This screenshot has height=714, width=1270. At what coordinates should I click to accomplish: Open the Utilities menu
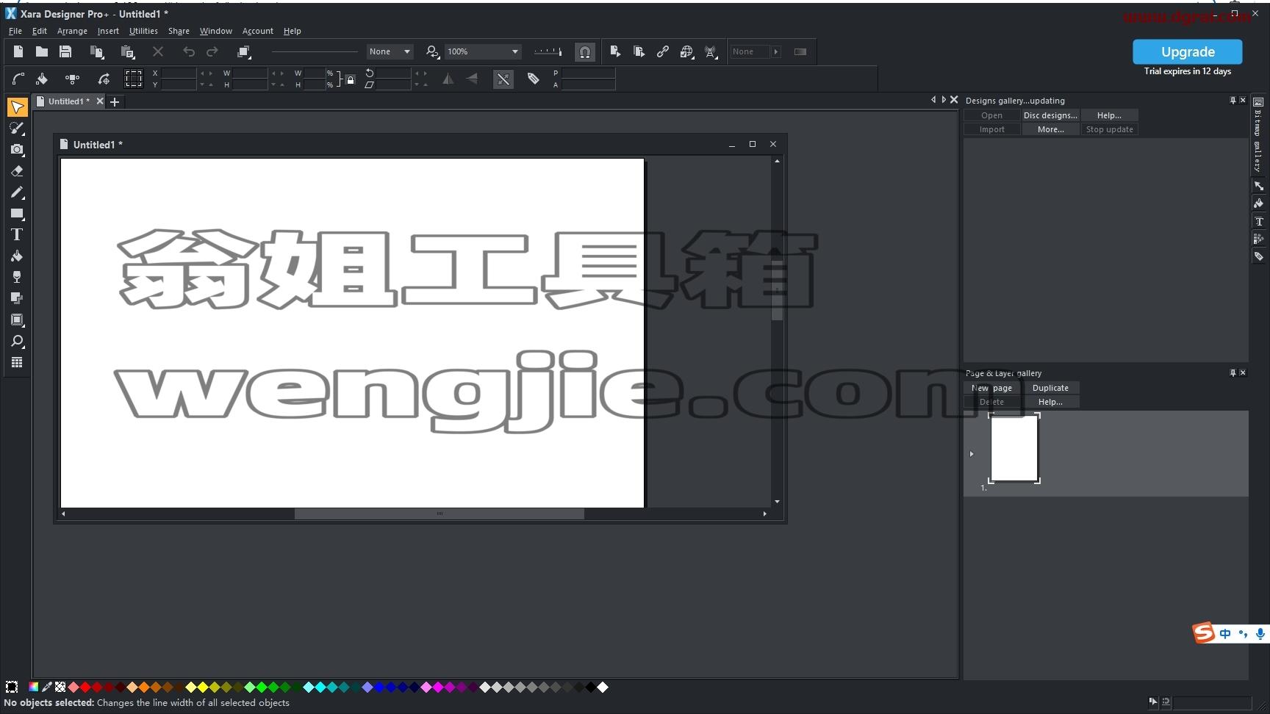tap(143, 31)
